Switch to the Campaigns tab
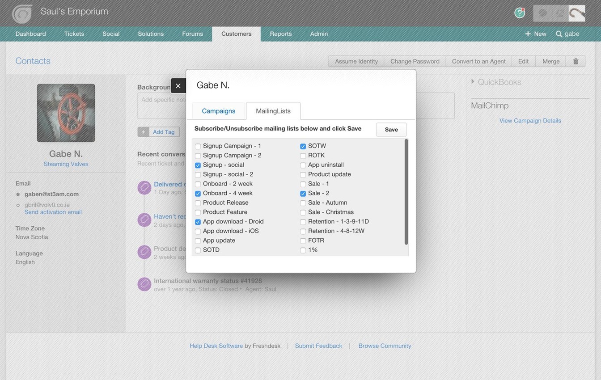Viewport: 601px width, 380px height. [218, 111]
